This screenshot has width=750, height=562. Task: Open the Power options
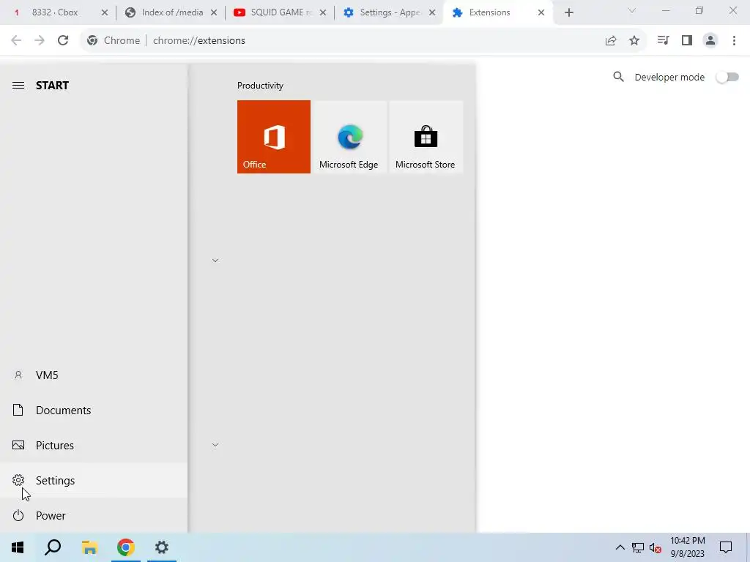coord(94,516)
